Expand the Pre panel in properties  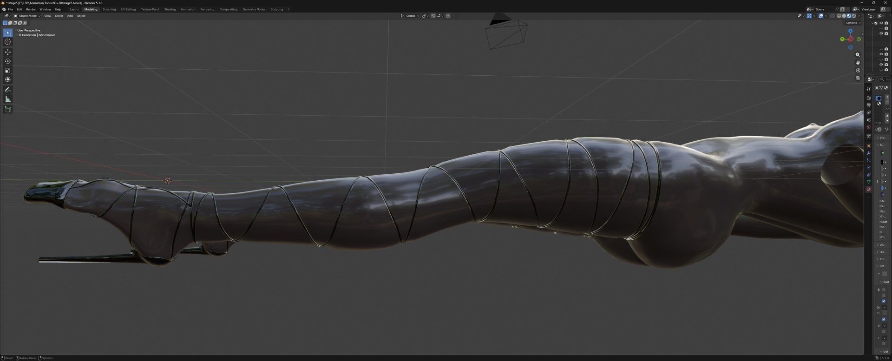click(882, 138)
